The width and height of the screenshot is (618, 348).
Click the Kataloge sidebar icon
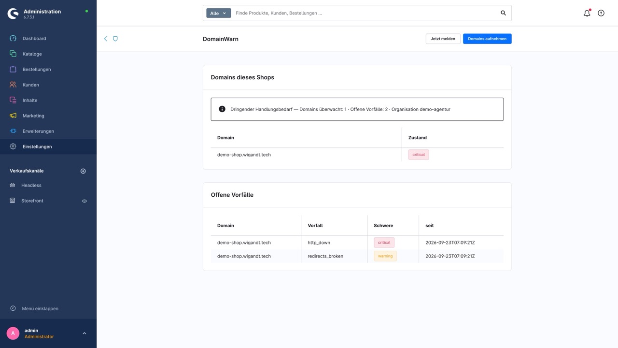point(13,54)
